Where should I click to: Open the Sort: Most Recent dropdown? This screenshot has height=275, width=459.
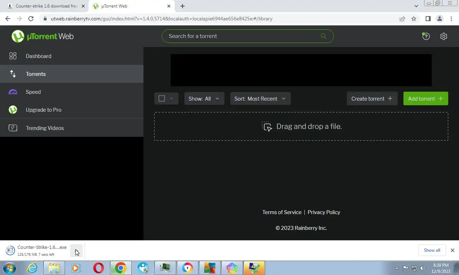260,98
